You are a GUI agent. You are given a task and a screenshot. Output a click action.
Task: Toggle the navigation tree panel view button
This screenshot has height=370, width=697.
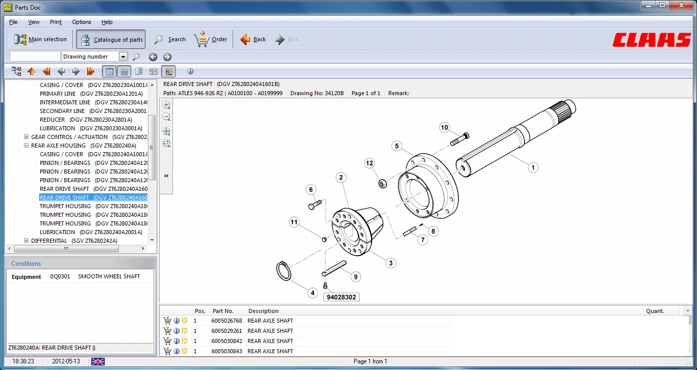(x=109, y=71)
